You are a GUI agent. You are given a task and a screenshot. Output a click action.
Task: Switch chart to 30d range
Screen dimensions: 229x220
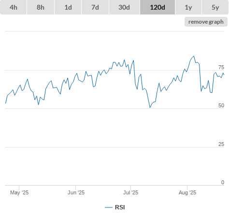[x=124, y=7]
